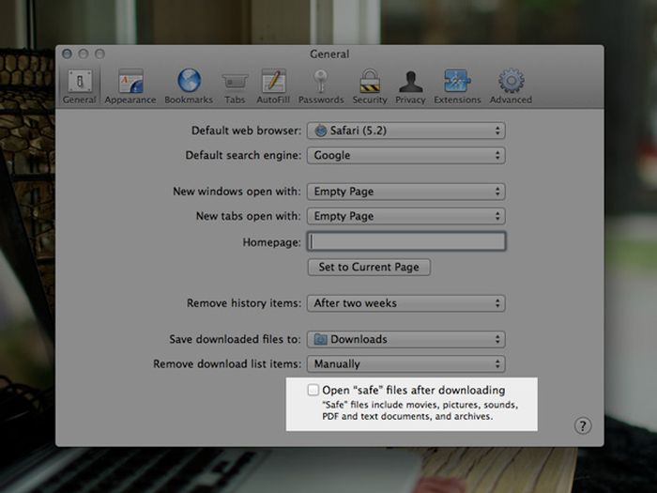Image resolution: width=657 pixels, height=493 pixels.
Task: Show the Tabs preferences pane
Action: tap(235, 86)
